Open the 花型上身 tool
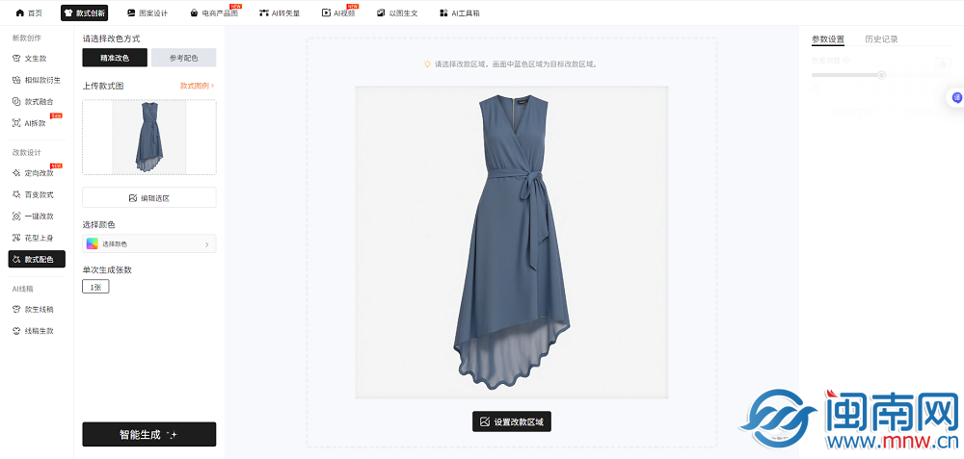964x459 pixels. pyautogui.click(x=39, y=238)
